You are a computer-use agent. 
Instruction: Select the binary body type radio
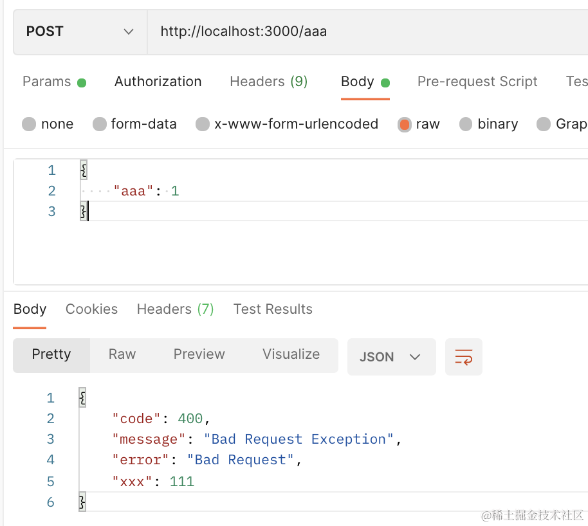(466, 124)
